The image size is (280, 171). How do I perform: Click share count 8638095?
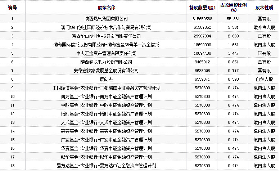point(202,71)
